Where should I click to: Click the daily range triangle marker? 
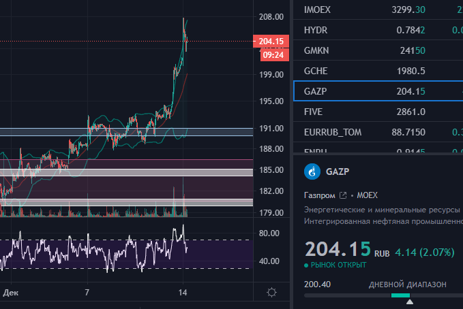coord(410,302)
